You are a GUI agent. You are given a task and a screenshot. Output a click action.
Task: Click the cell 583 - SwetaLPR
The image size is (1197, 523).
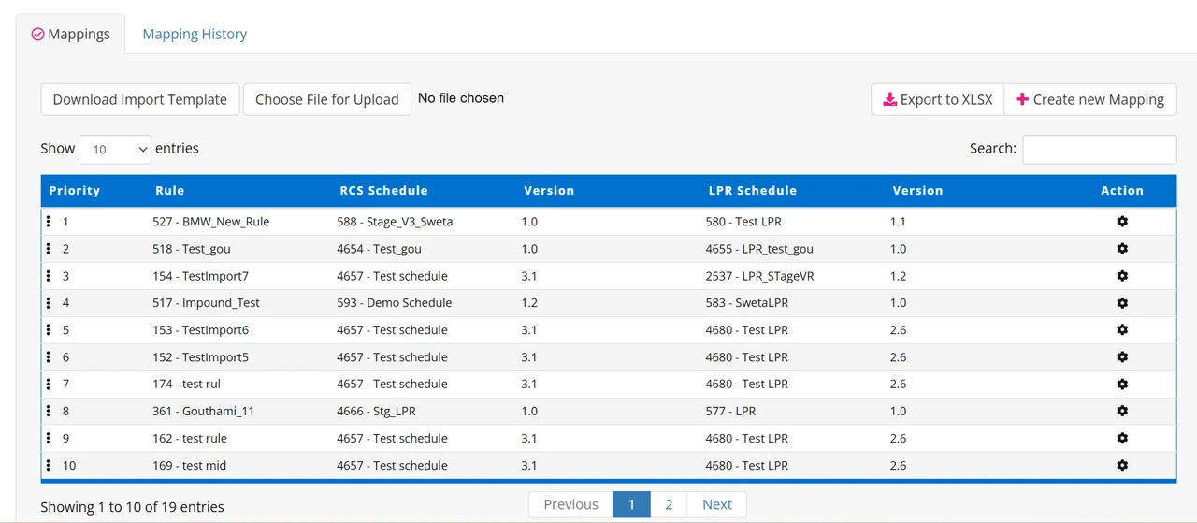coord(747,303)
